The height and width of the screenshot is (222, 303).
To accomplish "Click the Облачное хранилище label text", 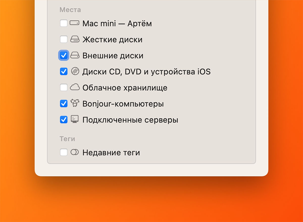I will pos(125,88).
